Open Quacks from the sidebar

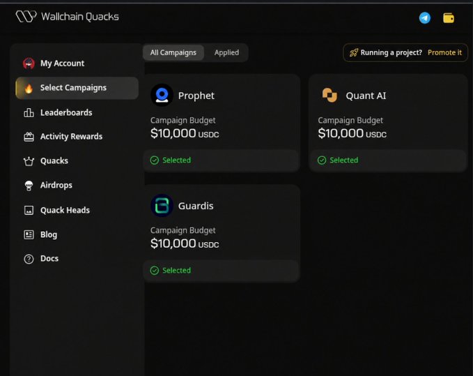[x=77, y=161]
